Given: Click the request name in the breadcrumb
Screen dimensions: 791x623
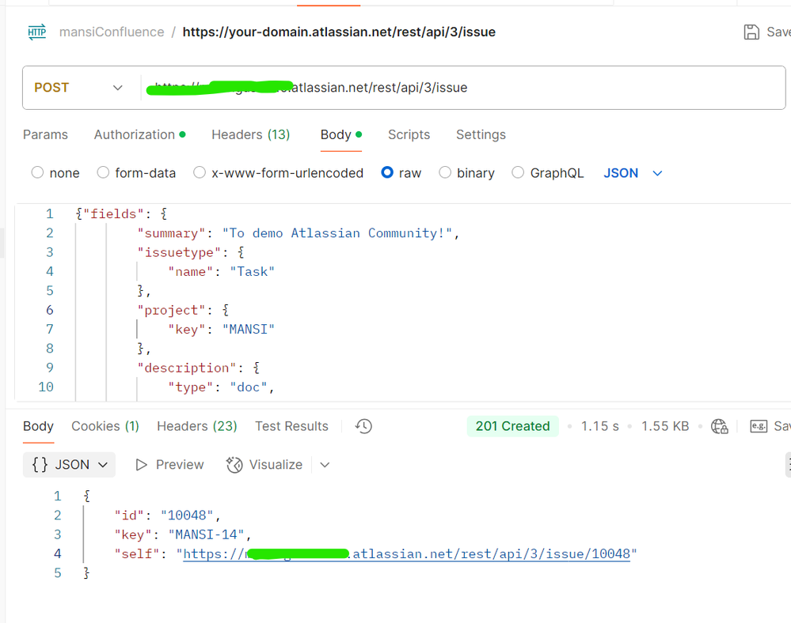Looking at the screenshot, I should (x=339, y=32).
